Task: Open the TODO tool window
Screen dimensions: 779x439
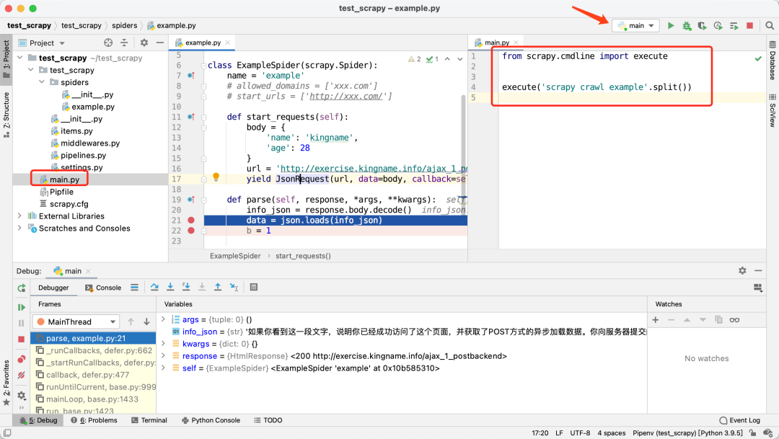Action: coord(268,420)
